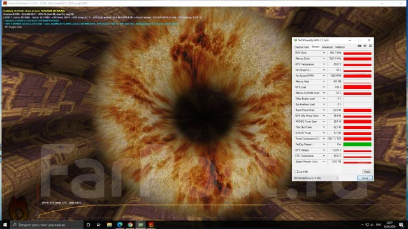The height and width of the screenshot is (229, 408).
Task: Open the Memory Used sensor dropdown
Action: click(x=324, y=81)
